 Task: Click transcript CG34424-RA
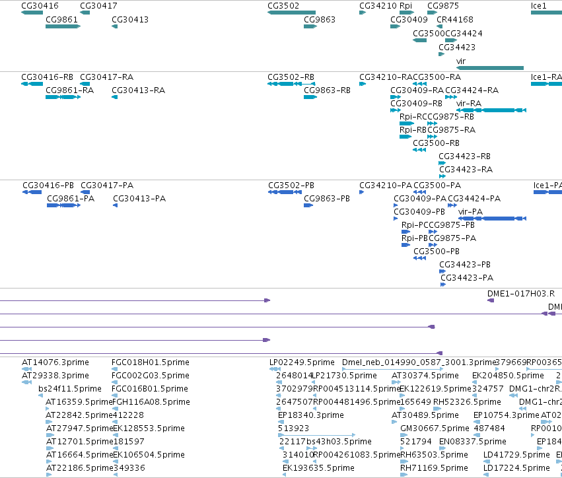472,90
